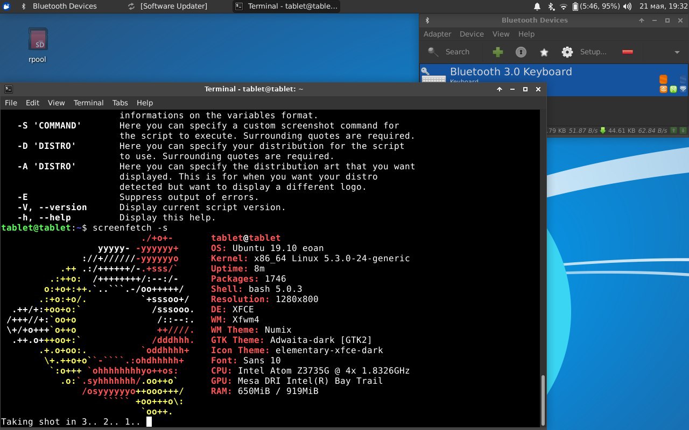
Task: Open the Wi-Fi network tray icon
Action: 564,6
